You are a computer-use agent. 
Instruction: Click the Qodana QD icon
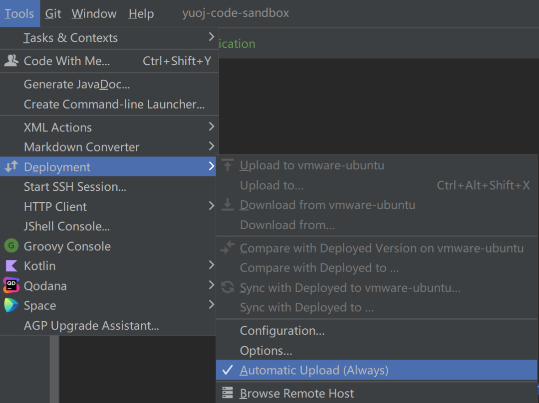pos(11,285)
